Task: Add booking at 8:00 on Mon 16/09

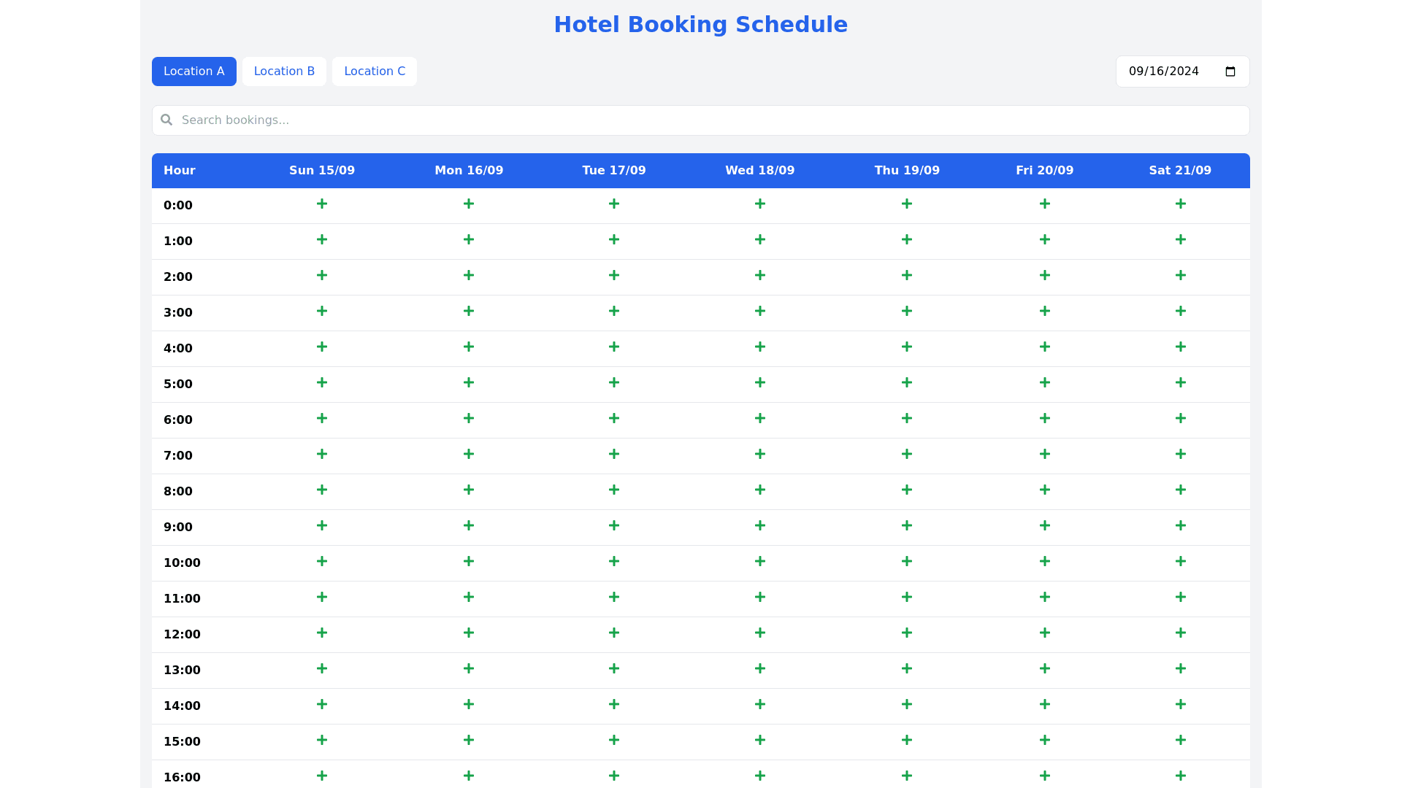Action: tap(469, 490)
